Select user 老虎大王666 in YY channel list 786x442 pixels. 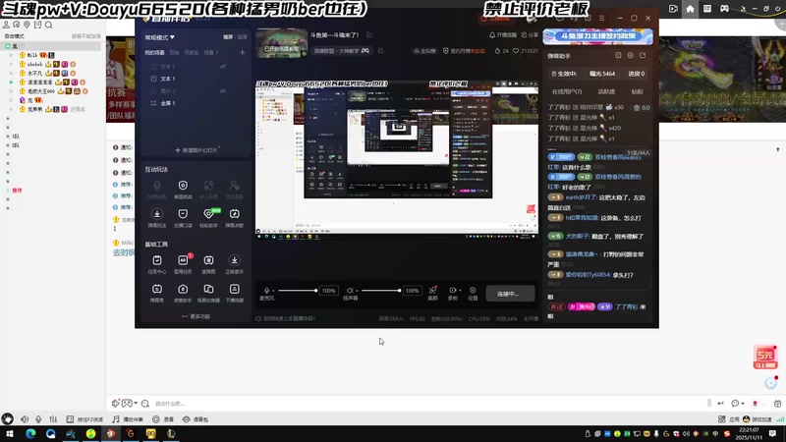coord(41,91)
